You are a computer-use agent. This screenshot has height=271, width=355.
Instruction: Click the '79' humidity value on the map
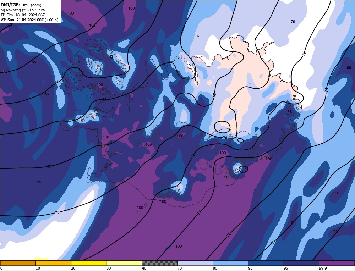tap(293, 22)
